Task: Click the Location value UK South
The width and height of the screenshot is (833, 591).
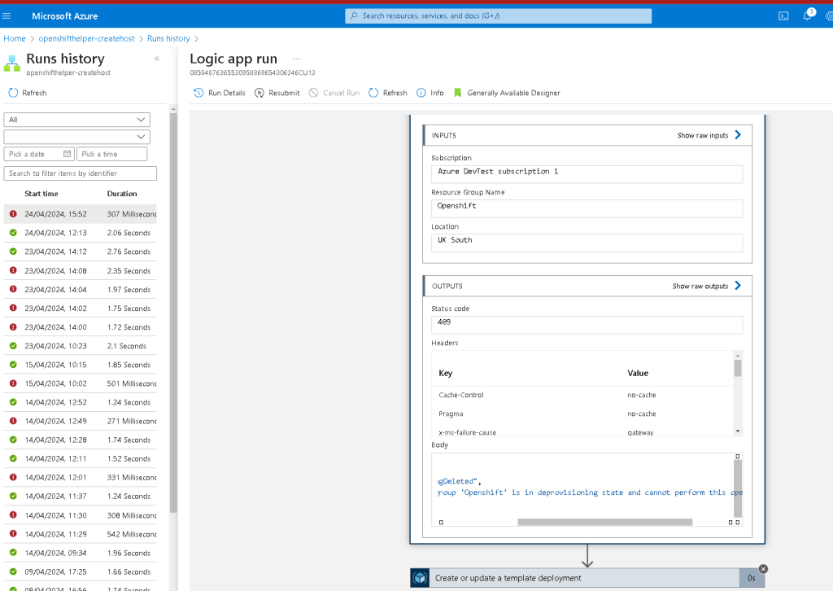Action: click(x=587, y=243)
